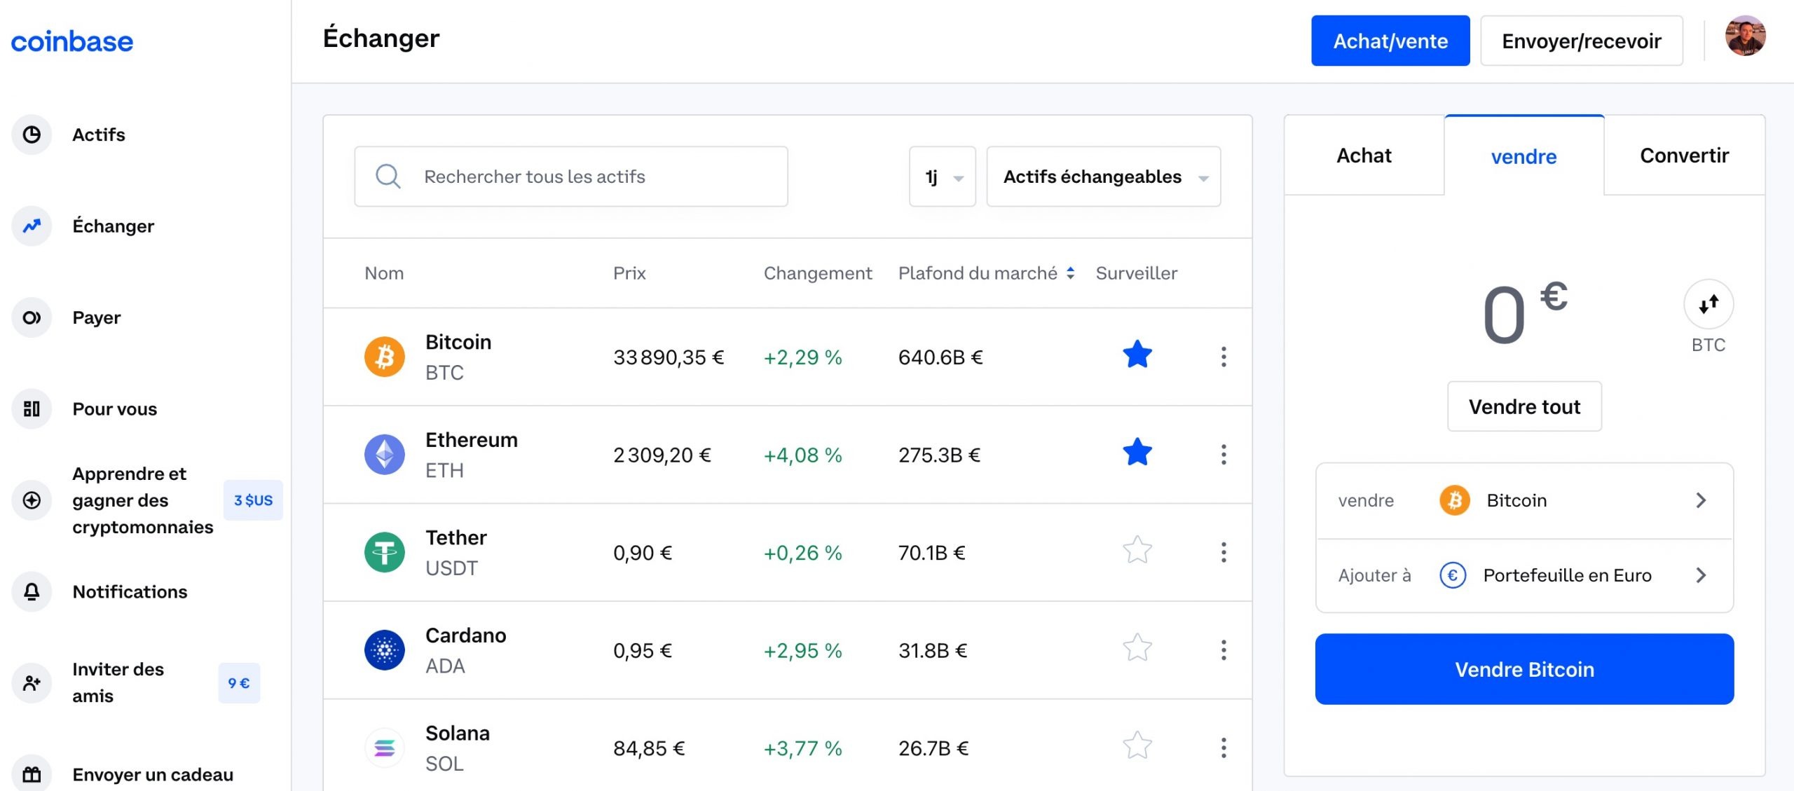This screenshot has height=791, width=1794.
Task: Open the user profile avatar
Action: [x=1745, y=36]
